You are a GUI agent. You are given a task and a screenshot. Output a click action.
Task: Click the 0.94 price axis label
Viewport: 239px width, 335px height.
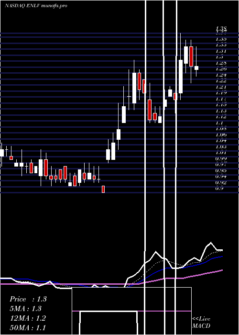[x=221, y=177]
